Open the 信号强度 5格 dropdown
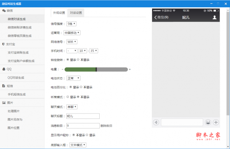This screenshot has height=149, width=230. [71, 24]
